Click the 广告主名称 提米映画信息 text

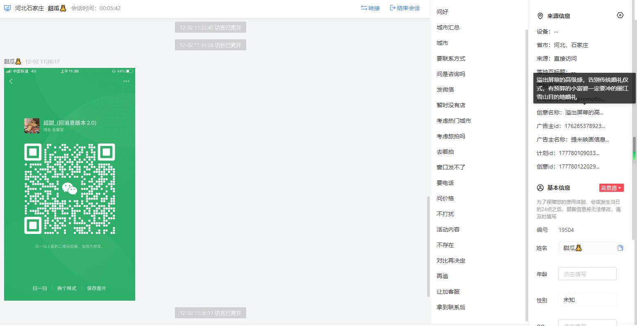[590, 139]
